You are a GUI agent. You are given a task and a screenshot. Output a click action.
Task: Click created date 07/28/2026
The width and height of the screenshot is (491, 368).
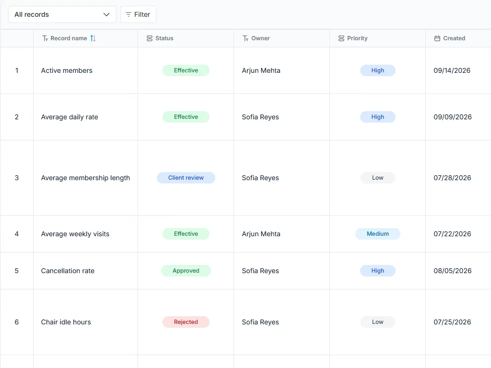click(x=452, y=178)
